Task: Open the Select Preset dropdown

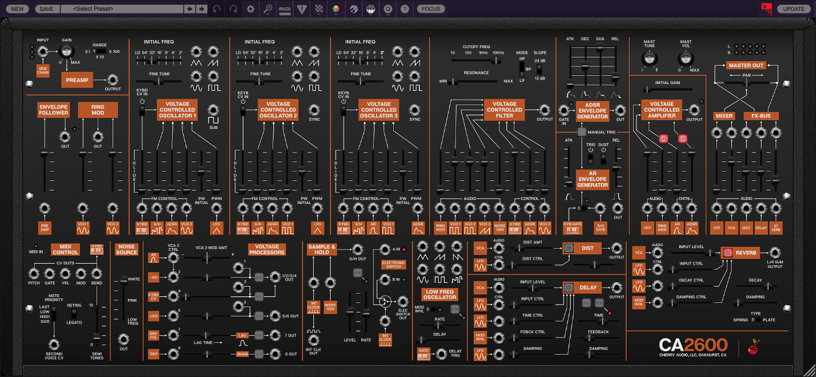Action: click(x=122, y=9)
